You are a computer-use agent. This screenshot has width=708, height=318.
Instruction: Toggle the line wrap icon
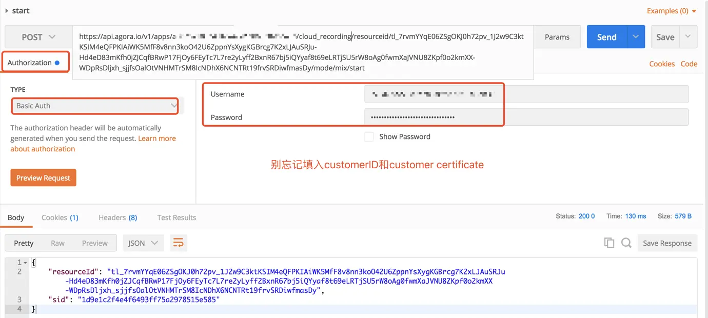tap(178, 243)
